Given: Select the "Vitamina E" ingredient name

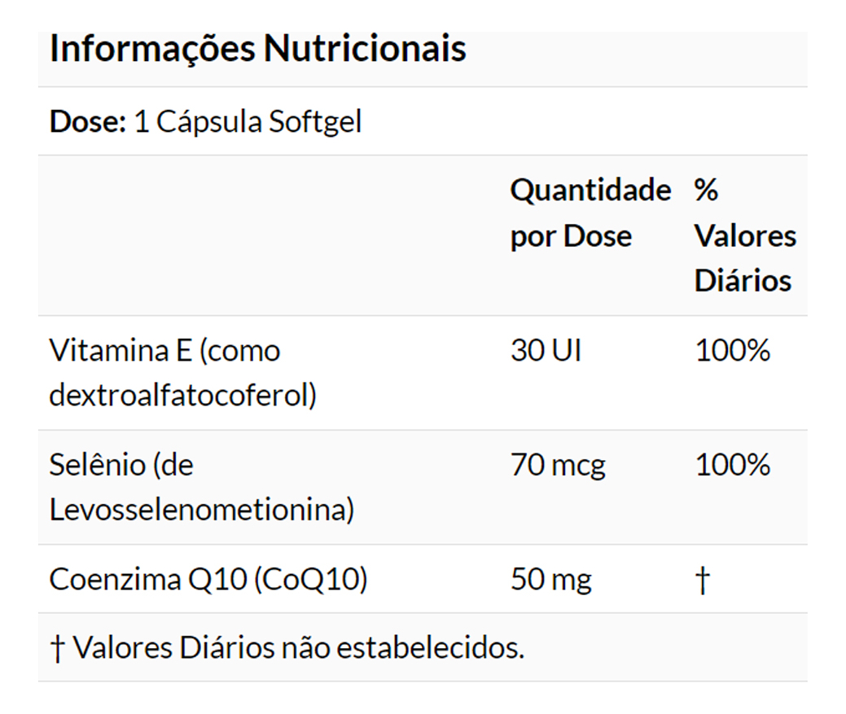Looking at the screenshot, I should tap(120, 351).
